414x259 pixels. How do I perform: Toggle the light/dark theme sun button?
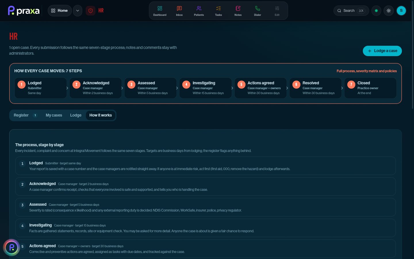pos(389,11)
